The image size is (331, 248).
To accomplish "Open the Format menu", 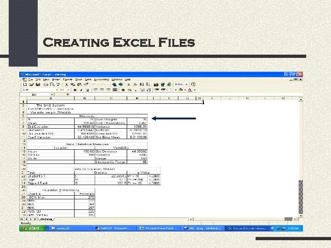I will pos(68,80).
